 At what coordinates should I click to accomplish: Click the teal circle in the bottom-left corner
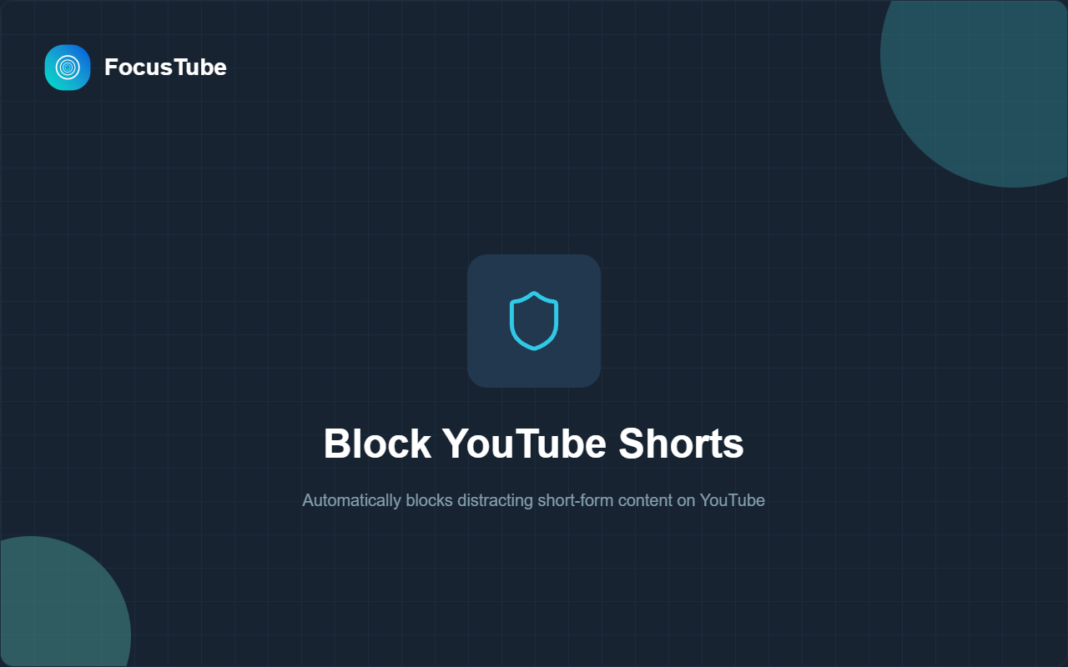coord(58,609)
